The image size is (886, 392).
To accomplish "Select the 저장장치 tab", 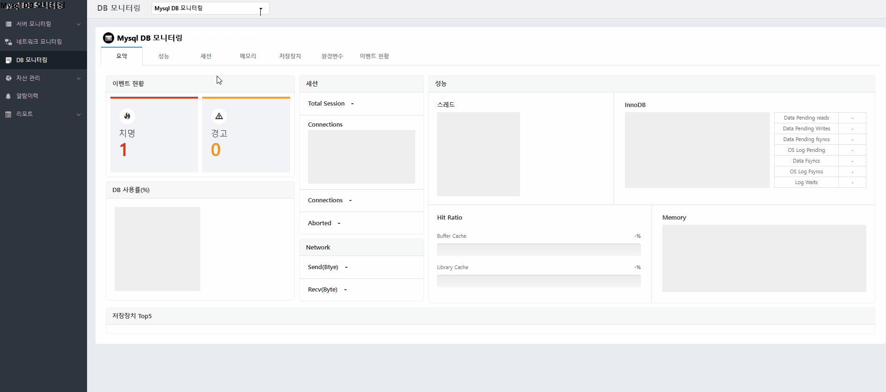I will click(x=290, y=56).
